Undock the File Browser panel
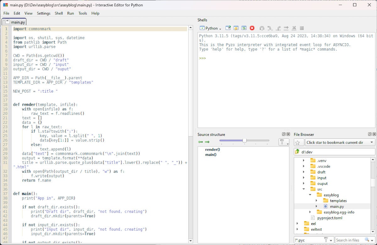 [370, 134]
